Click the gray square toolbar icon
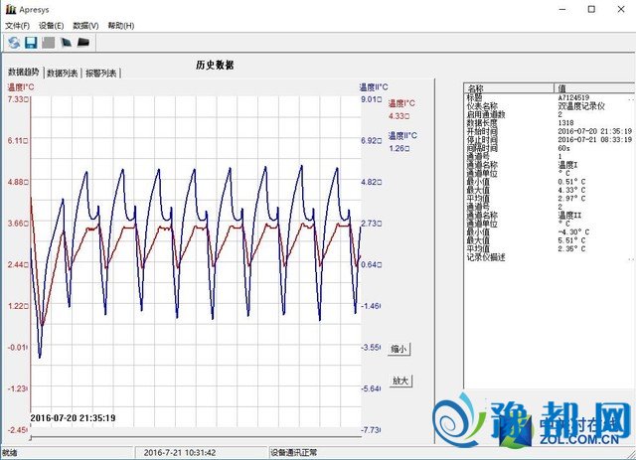Viewport: 636px width, 460px height. click(49, 43)
